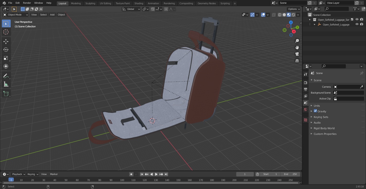This screenshot has height=189, width=366.
Task: Choose the Measure tool
Action: click(6, 84)
